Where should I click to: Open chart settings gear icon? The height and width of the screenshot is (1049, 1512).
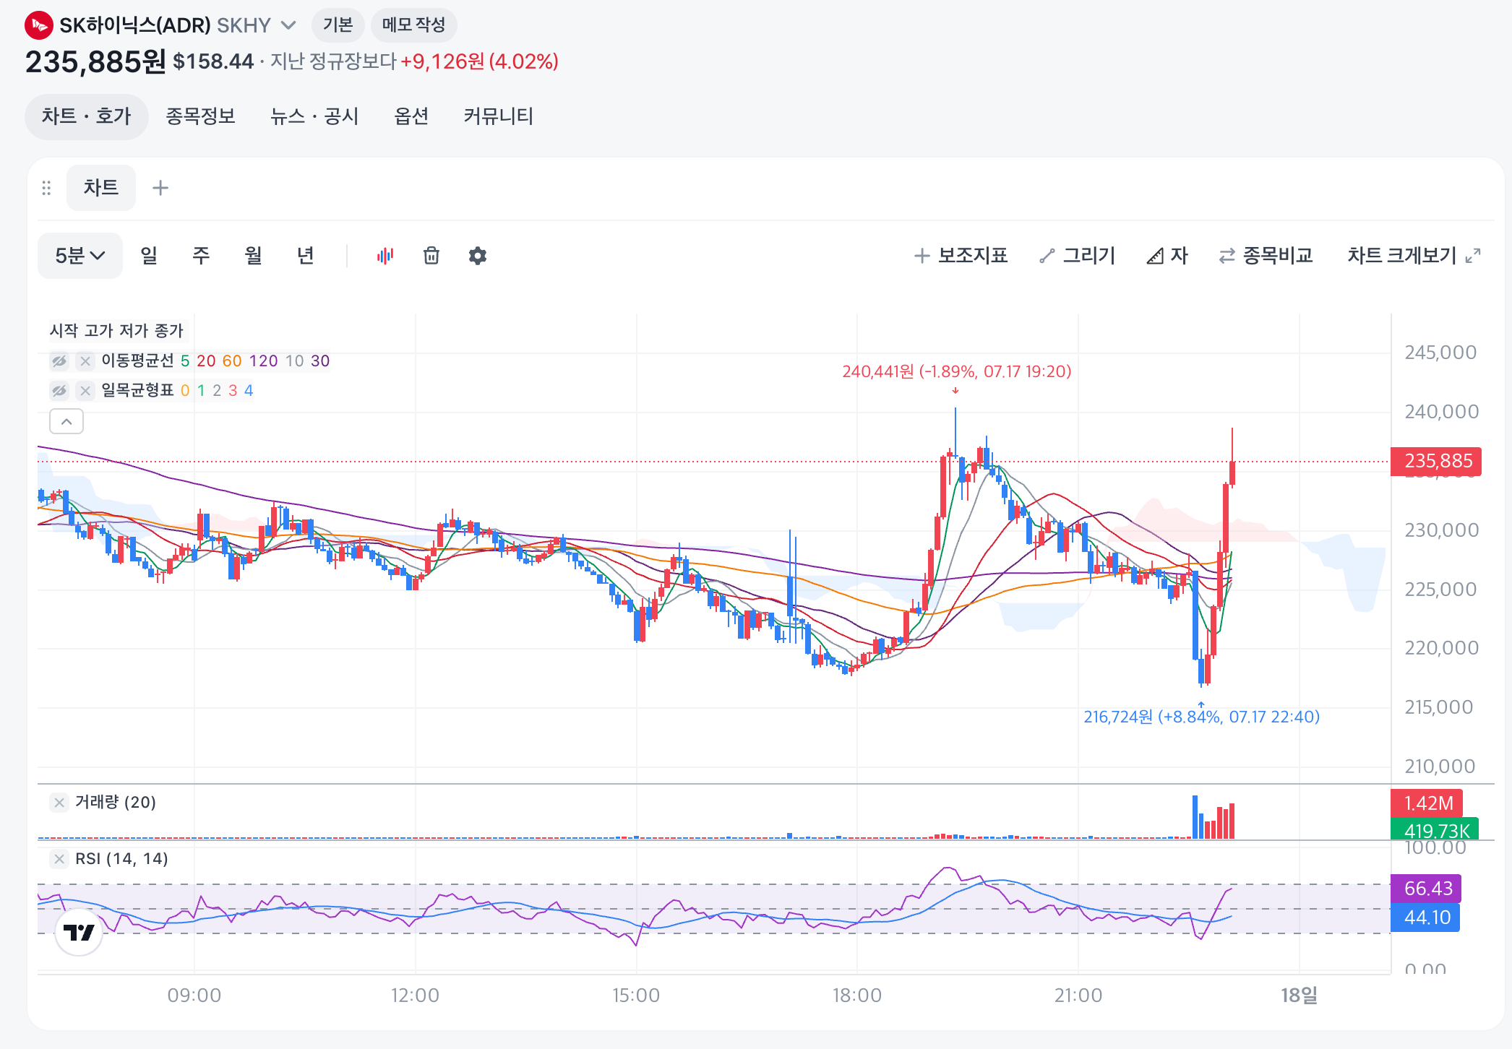[478, 256]
